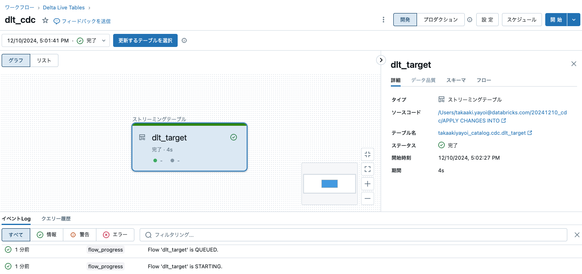This screenshot has width=582, height=274.
Task: Zoom in the graph with plus button
Action: point(368,184)
